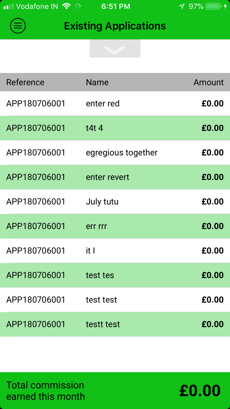Open the 'July tutu' application
Screen dimensions: 230x409
(x=115, y=202)
